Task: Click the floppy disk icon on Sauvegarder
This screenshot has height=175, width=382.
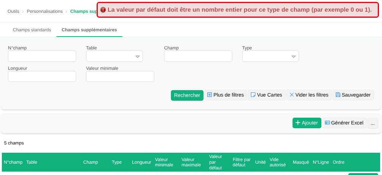Action: (338, 95)
